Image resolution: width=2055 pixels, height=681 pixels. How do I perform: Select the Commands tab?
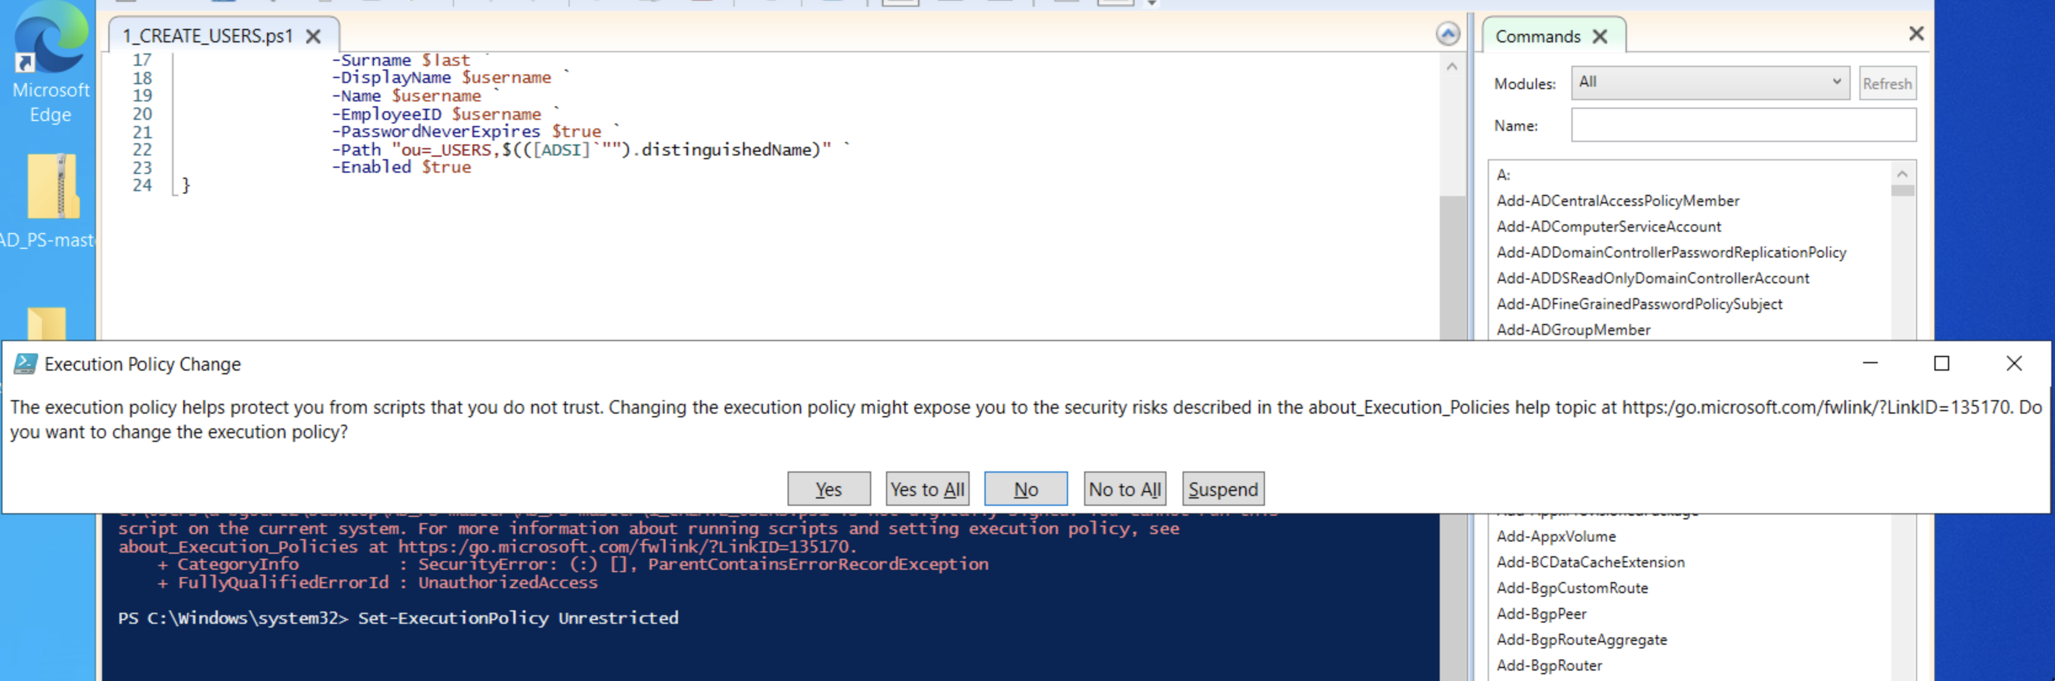[x=1538, y=36]
